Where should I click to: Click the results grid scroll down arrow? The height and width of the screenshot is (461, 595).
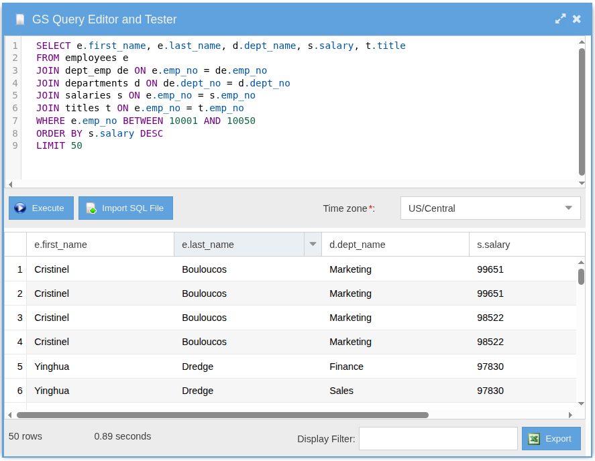(581, 404)
